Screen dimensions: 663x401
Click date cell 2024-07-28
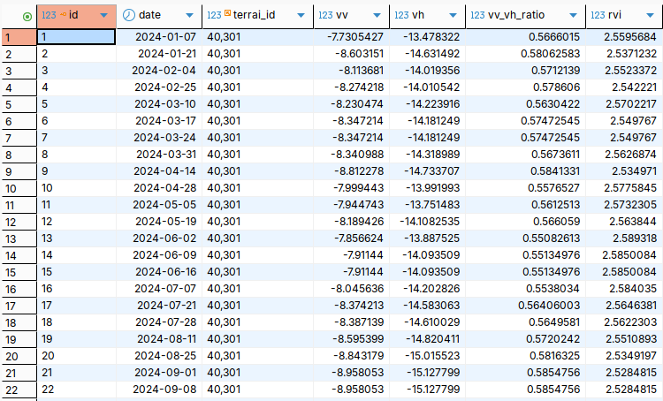[159, 322]
